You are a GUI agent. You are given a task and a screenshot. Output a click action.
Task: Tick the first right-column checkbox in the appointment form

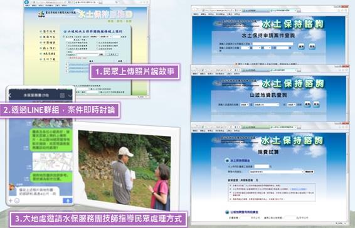point(97,43)
